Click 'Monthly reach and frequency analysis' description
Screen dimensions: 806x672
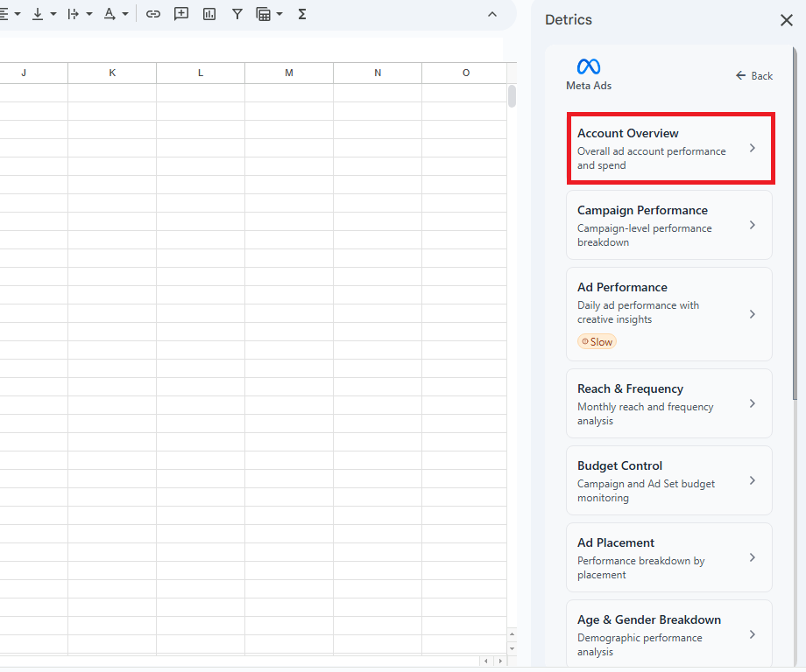coord(645,414)
